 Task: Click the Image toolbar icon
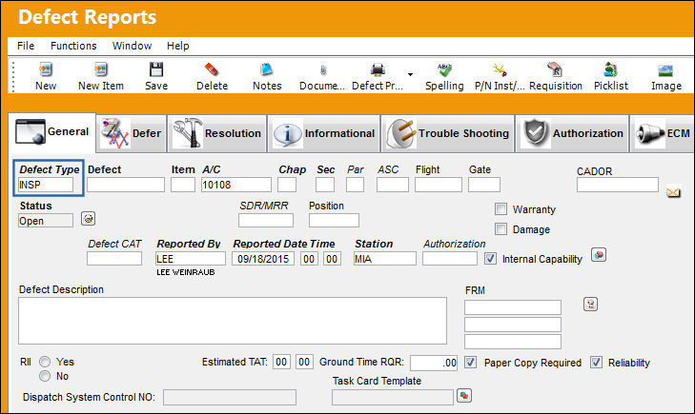point(665,69)
